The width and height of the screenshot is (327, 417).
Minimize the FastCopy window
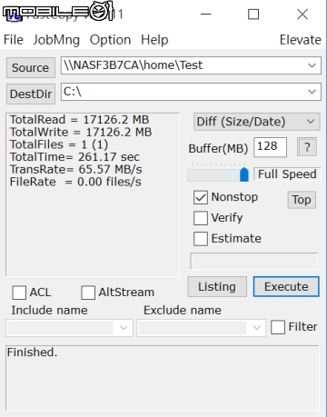[205, 15]
